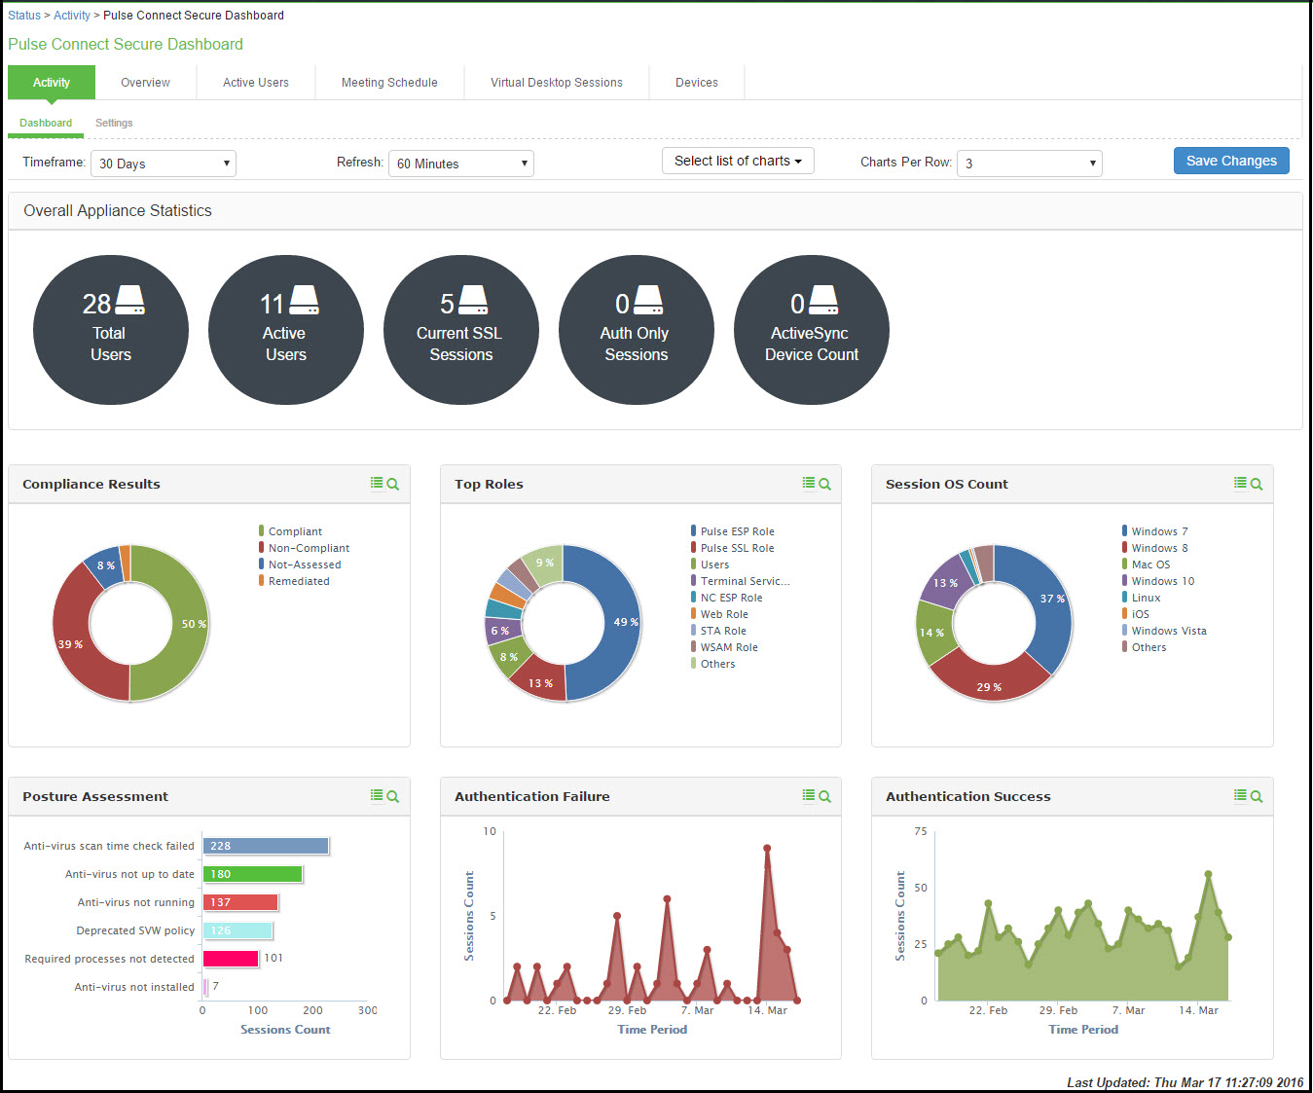Viewport: 1313px width, 1093px height.
Task: Click the NC ESP Role legend entry
Action: coord(727,598)
